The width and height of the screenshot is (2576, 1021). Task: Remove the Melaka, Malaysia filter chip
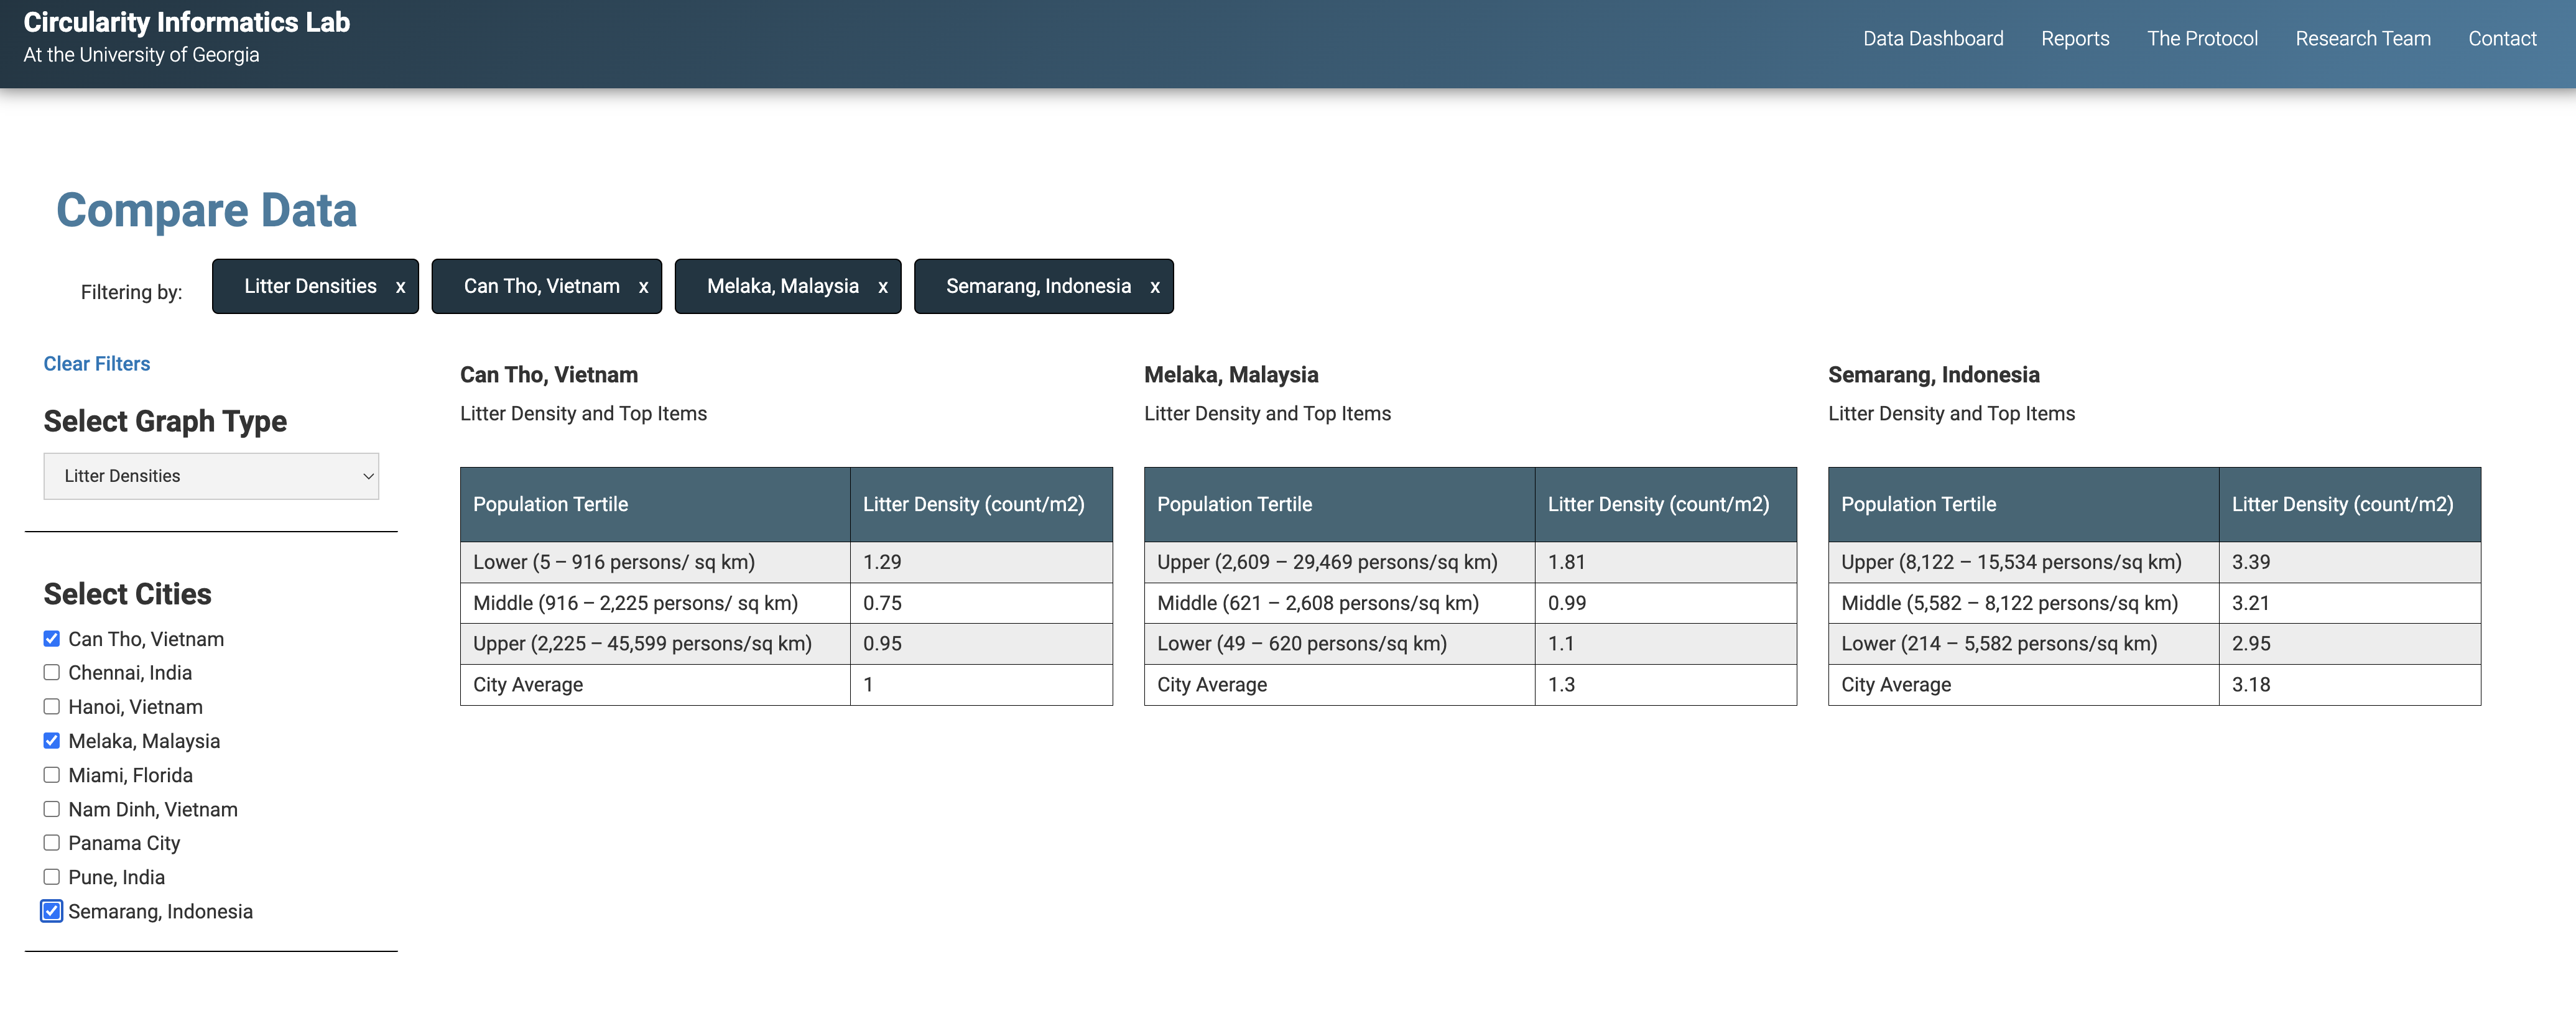882,287
